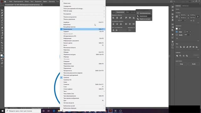Select the Direct Selection tool

(2, 10)
